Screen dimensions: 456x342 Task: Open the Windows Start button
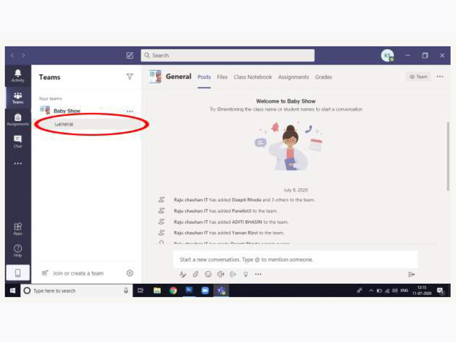coord(13,291)
